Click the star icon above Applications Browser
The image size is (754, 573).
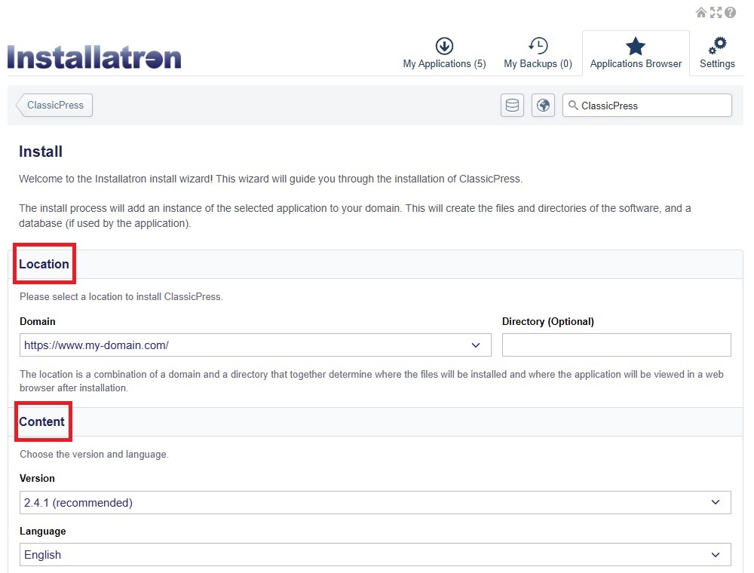point(636,45)
